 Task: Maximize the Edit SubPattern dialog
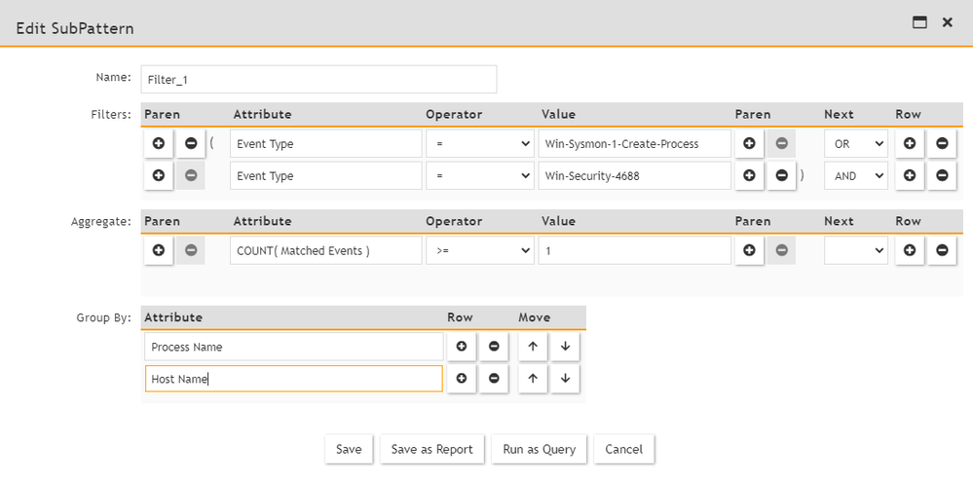coord(918,22)
